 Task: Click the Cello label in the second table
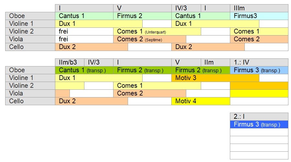(x=30, y=101)
